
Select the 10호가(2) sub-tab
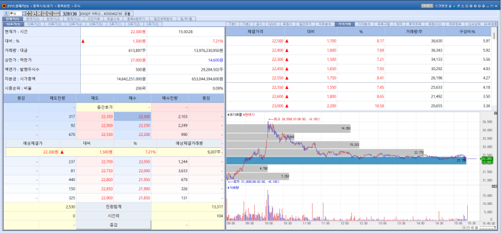(34, 24)
